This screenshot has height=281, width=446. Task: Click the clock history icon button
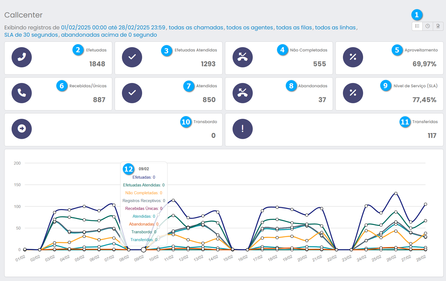point(428,26)
